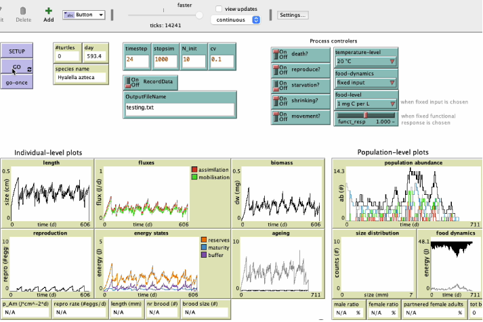Click the Delete trash can icon

(x=23, y=11)
